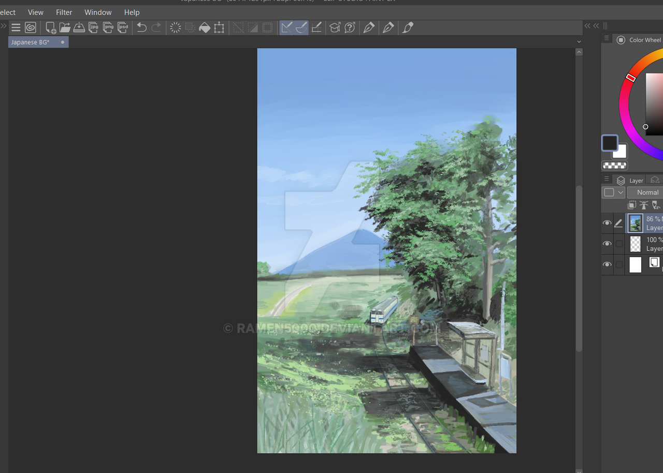
Task: Click the third brush pen icon in command bar
Action: pyautogui.click(x=408, y=28)
